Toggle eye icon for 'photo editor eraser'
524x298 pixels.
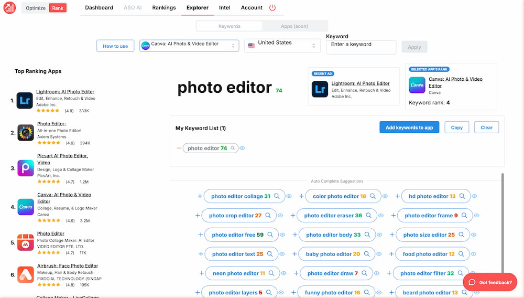pyautogui.click(x=381, y=216)
